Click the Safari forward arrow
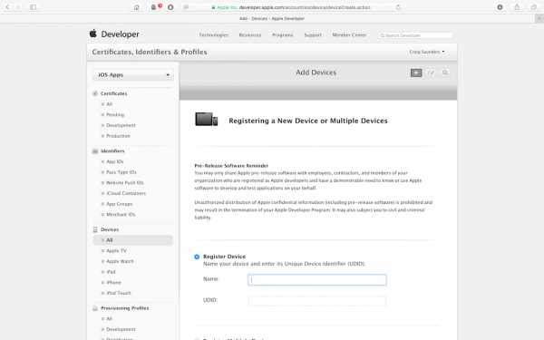The height and width of the screenshot is (340, 544). pos(18,7)
